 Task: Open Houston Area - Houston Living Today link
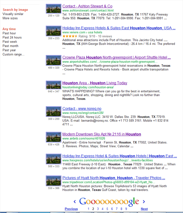click(x=95, y=83)
